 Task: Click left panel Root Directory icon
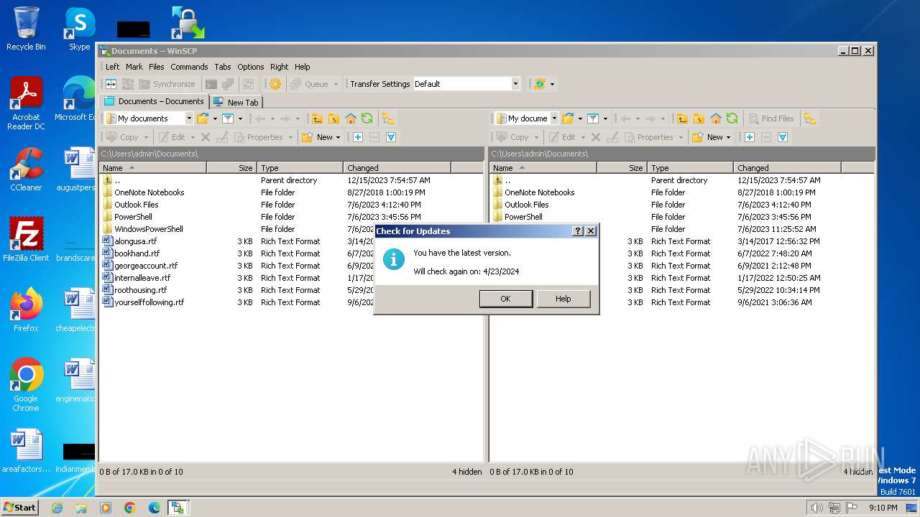coord(333,118)
